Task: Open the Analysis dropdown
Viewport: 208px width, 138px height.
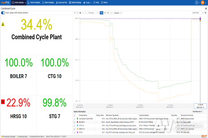Action: coord(118,13)
